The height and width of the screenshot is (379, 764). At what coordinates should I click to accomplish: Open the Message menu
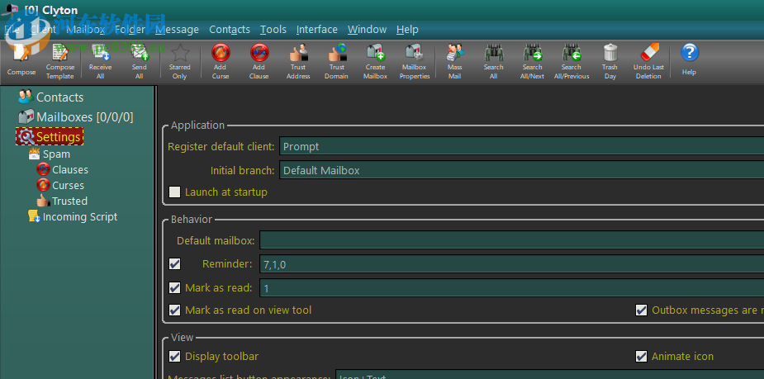tap(178, 29)
